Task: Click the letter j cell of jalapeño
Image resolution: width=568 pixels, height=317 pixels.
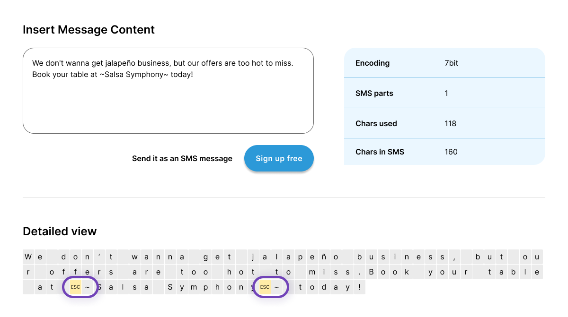Action: coord(253,257)
